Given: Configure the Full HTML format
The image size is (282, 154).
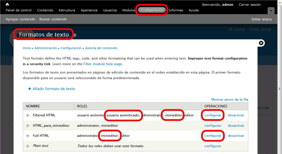Looking at the screenshot, I should (x=213, y=136).
